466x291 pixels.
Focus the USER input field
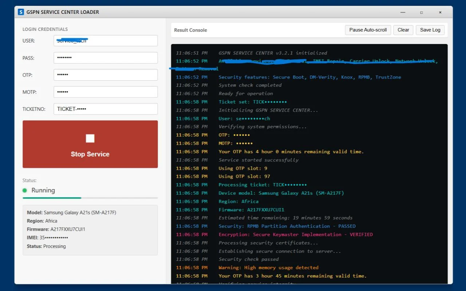[106, 41]
